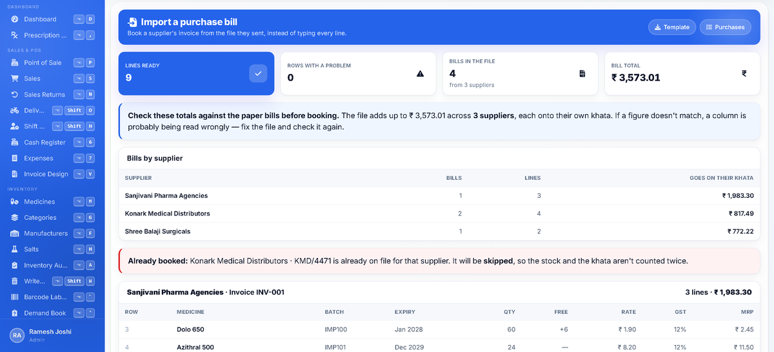This screenshot has width=774, height=352.
Task: Click the Sales Returns undo icon
Action: coord(15,95)
